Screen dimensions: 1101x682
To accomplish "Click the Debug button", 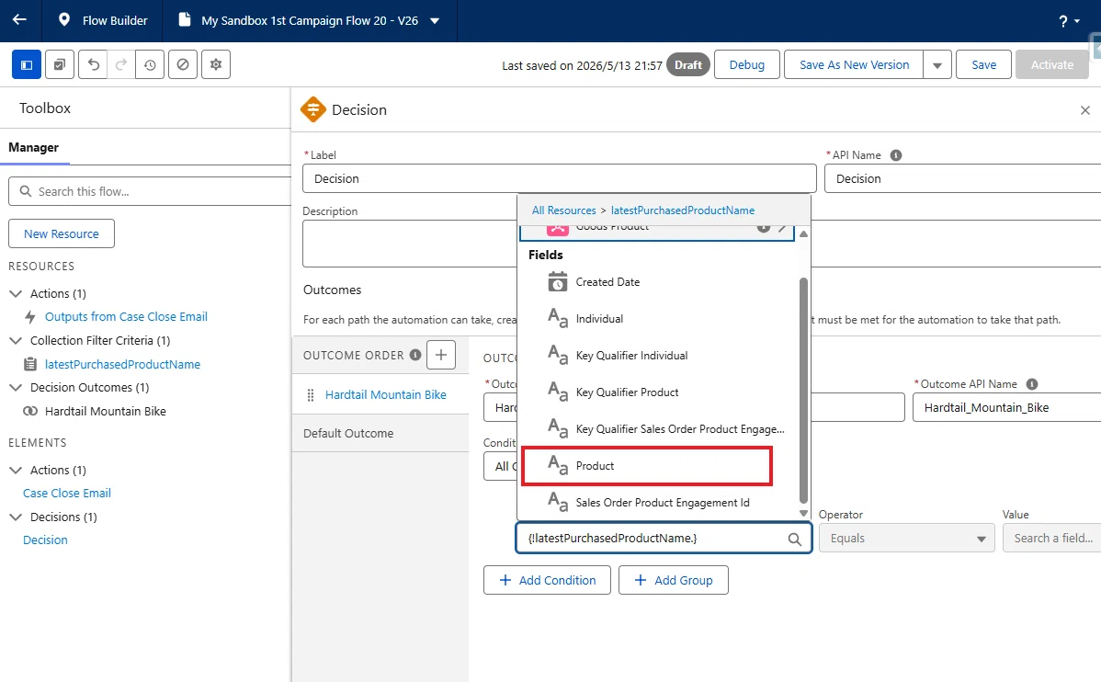I will click(746, 64).
